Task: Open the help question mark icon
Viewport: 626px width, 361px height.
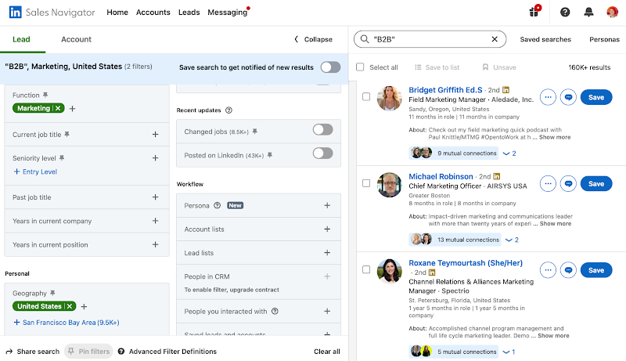Action: 565,12
